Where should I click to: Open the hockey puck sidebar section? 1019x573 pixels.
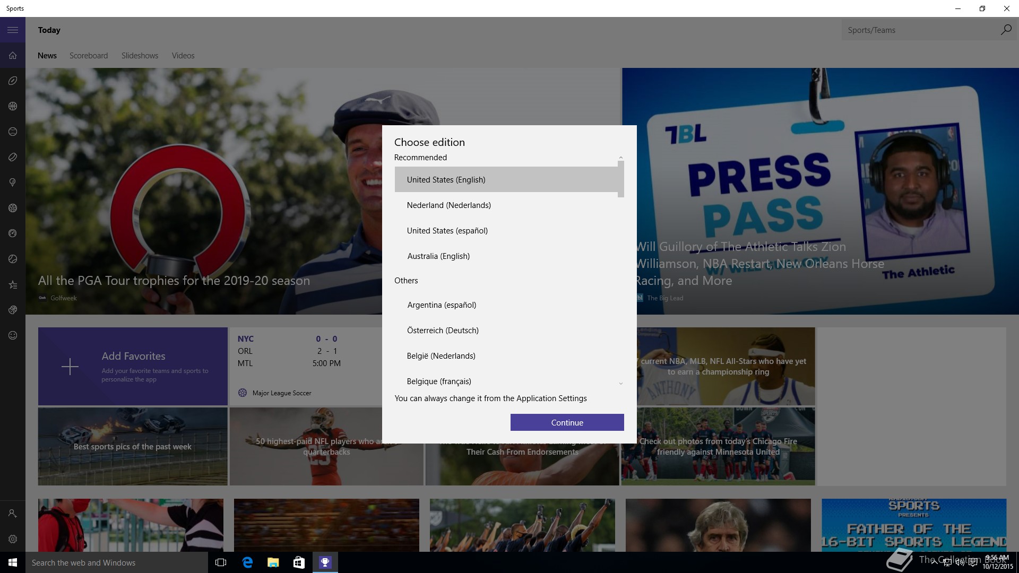[x=13, y=157]
